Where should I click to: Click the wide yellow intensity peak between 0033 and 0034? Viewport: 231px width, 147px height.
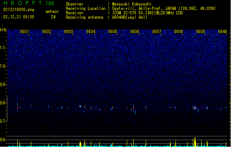80,144
